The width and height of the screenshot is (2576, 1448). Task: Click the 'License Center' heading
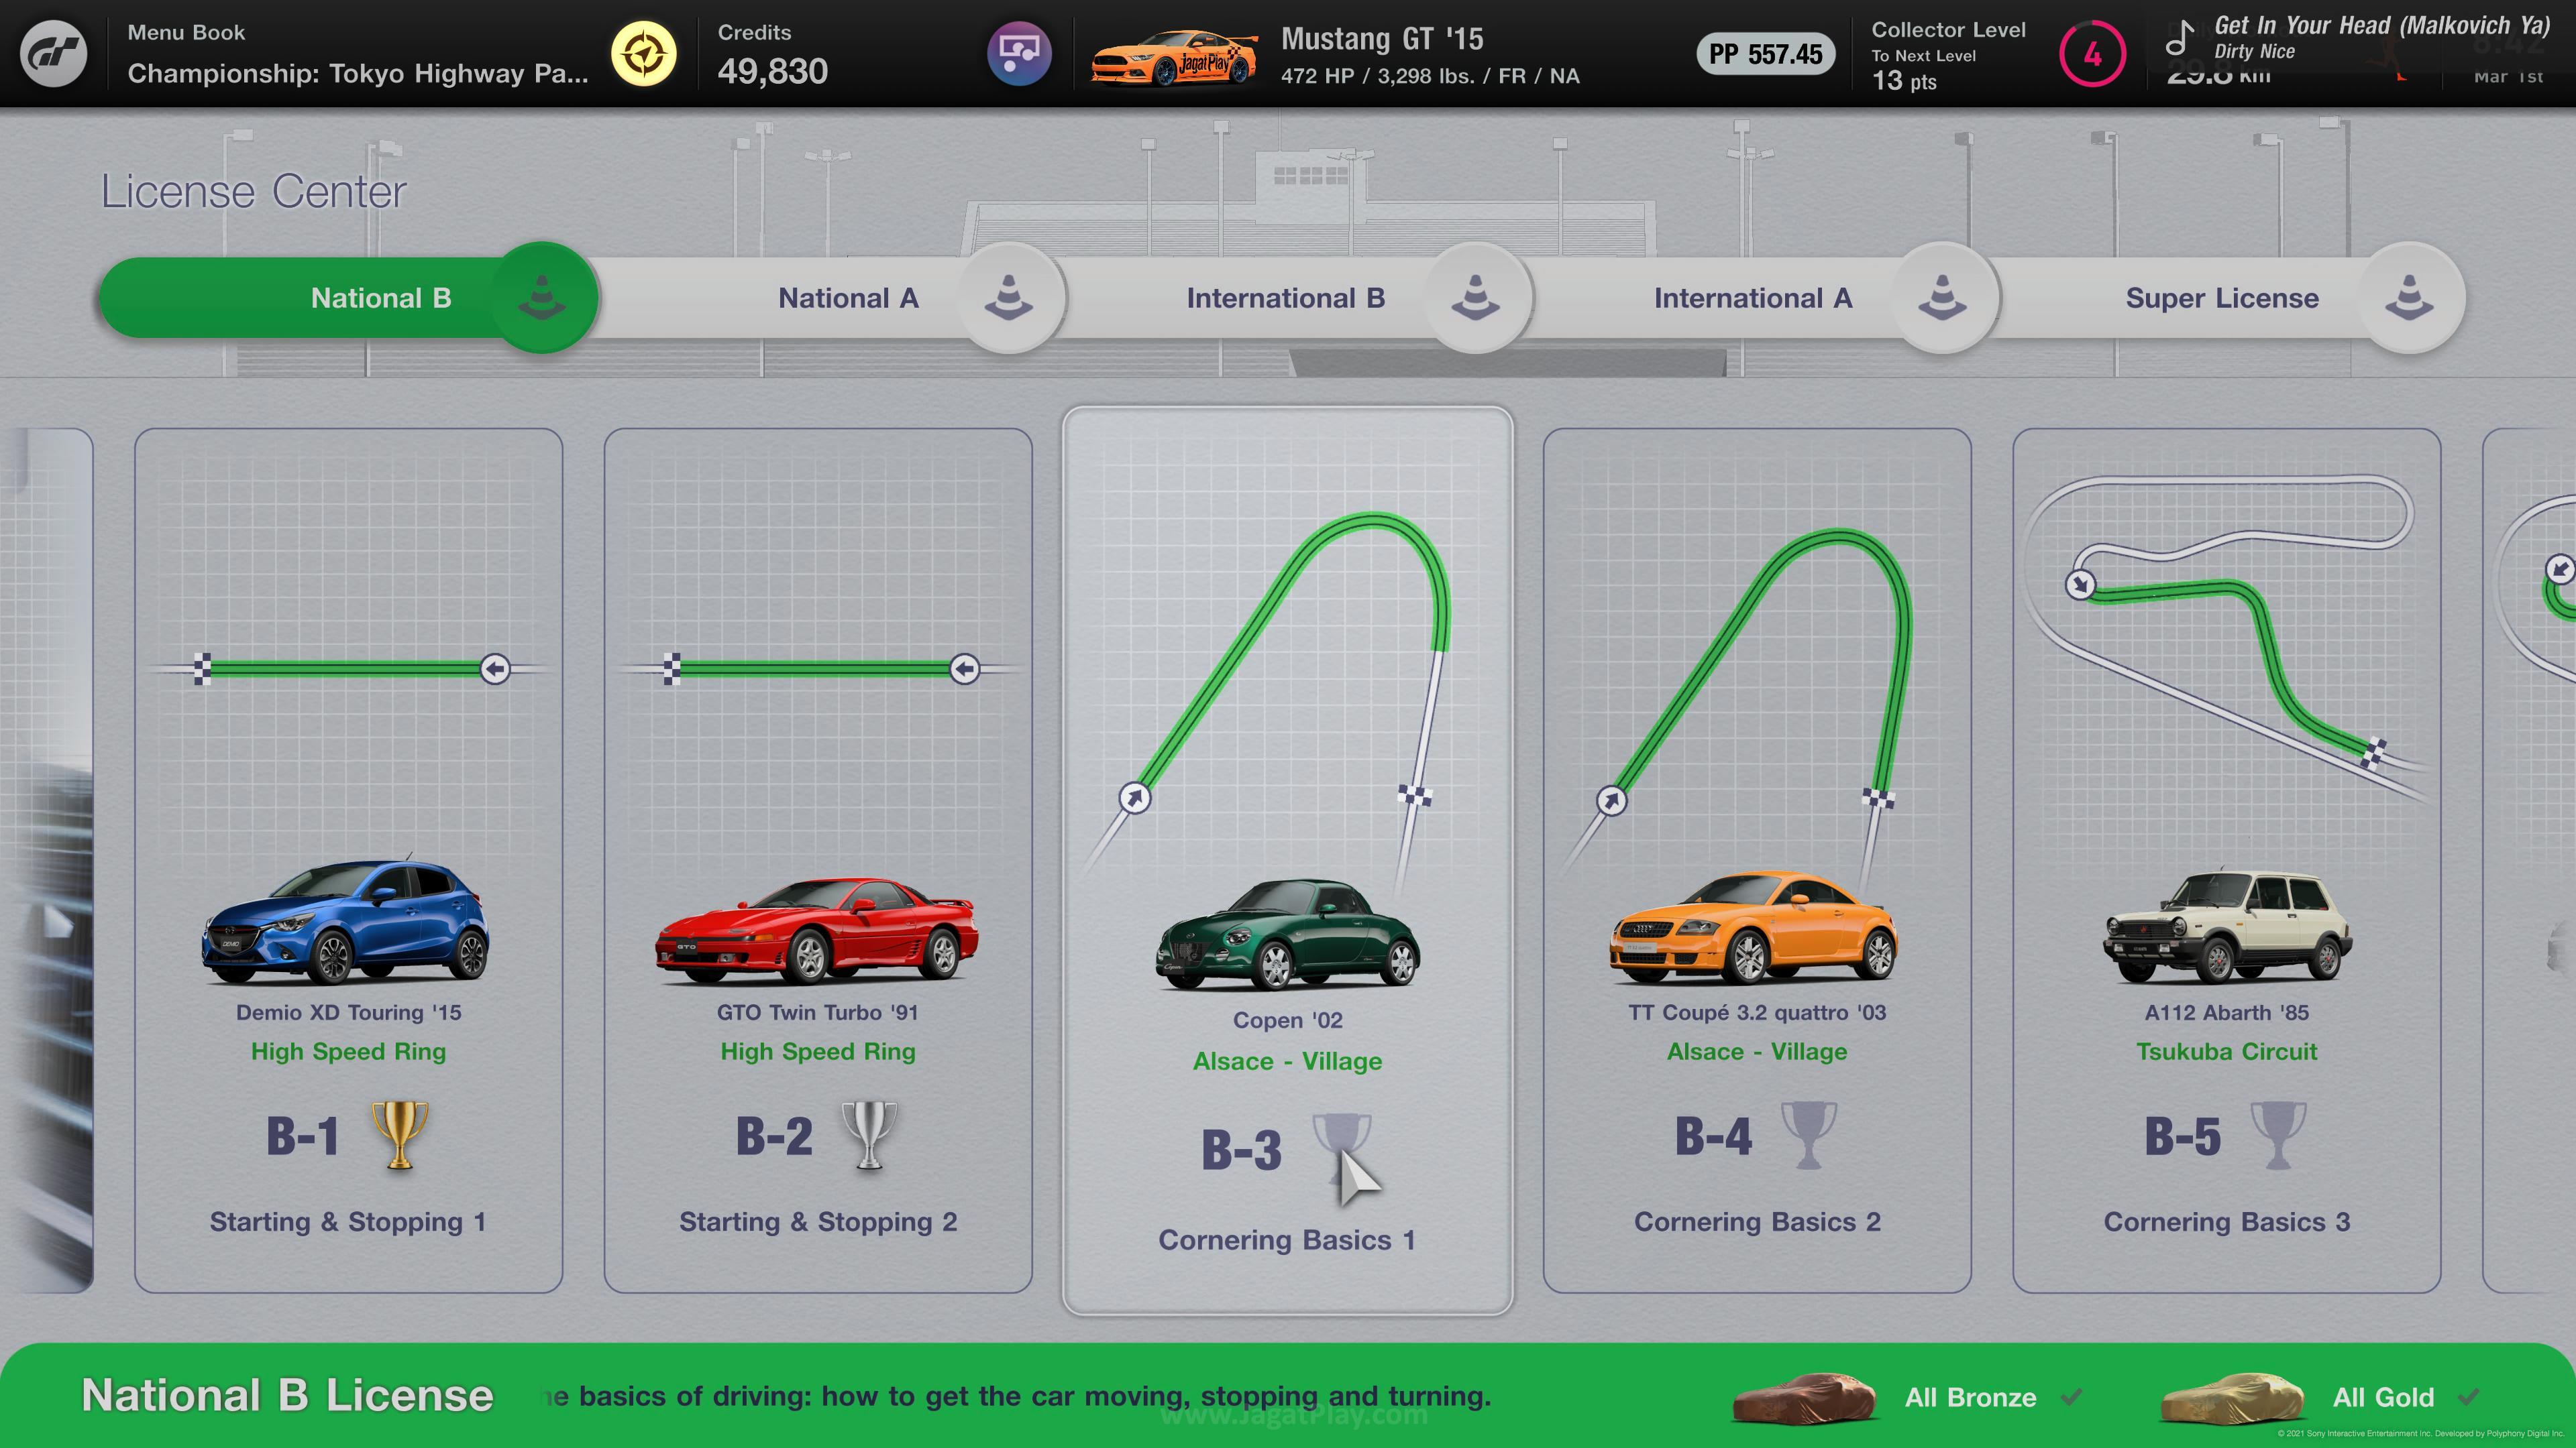point(253,191)
